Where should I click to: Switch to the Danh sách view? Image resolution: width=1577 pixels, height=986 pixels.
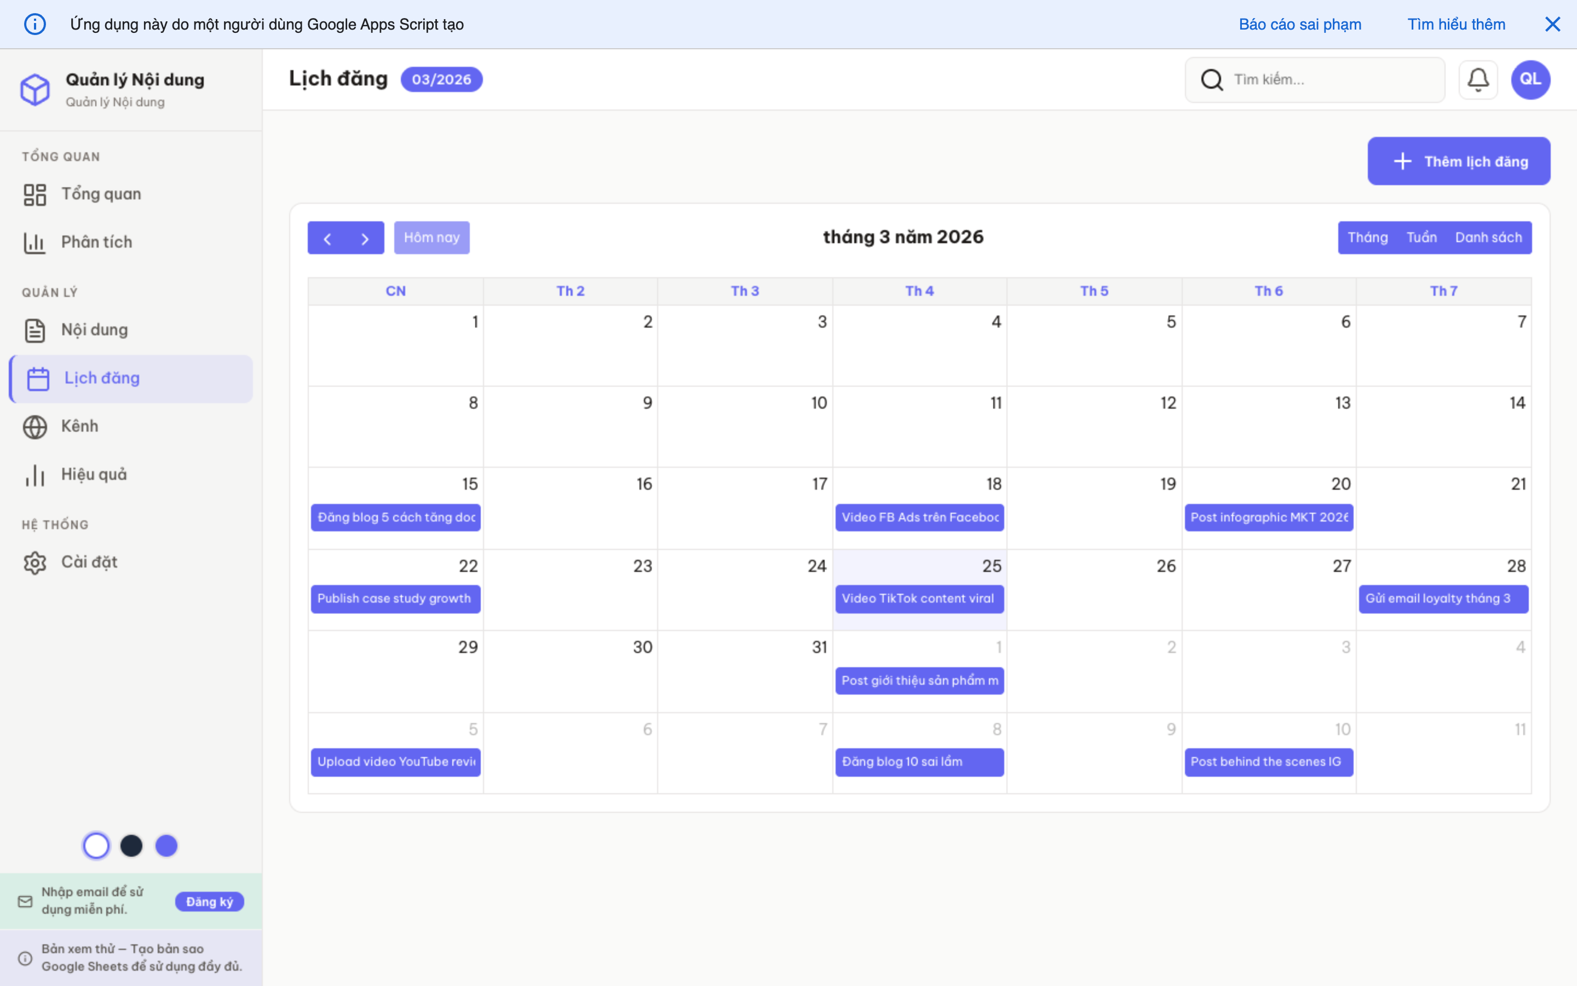point(1490,237)
